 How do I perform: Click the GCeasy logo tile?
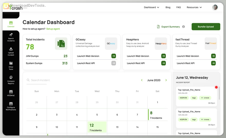pyautogui.click(x=111, y=44)
